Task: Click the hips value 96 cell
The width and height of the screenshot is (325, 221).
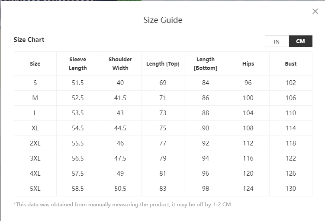Action: [x=248, y=83]
